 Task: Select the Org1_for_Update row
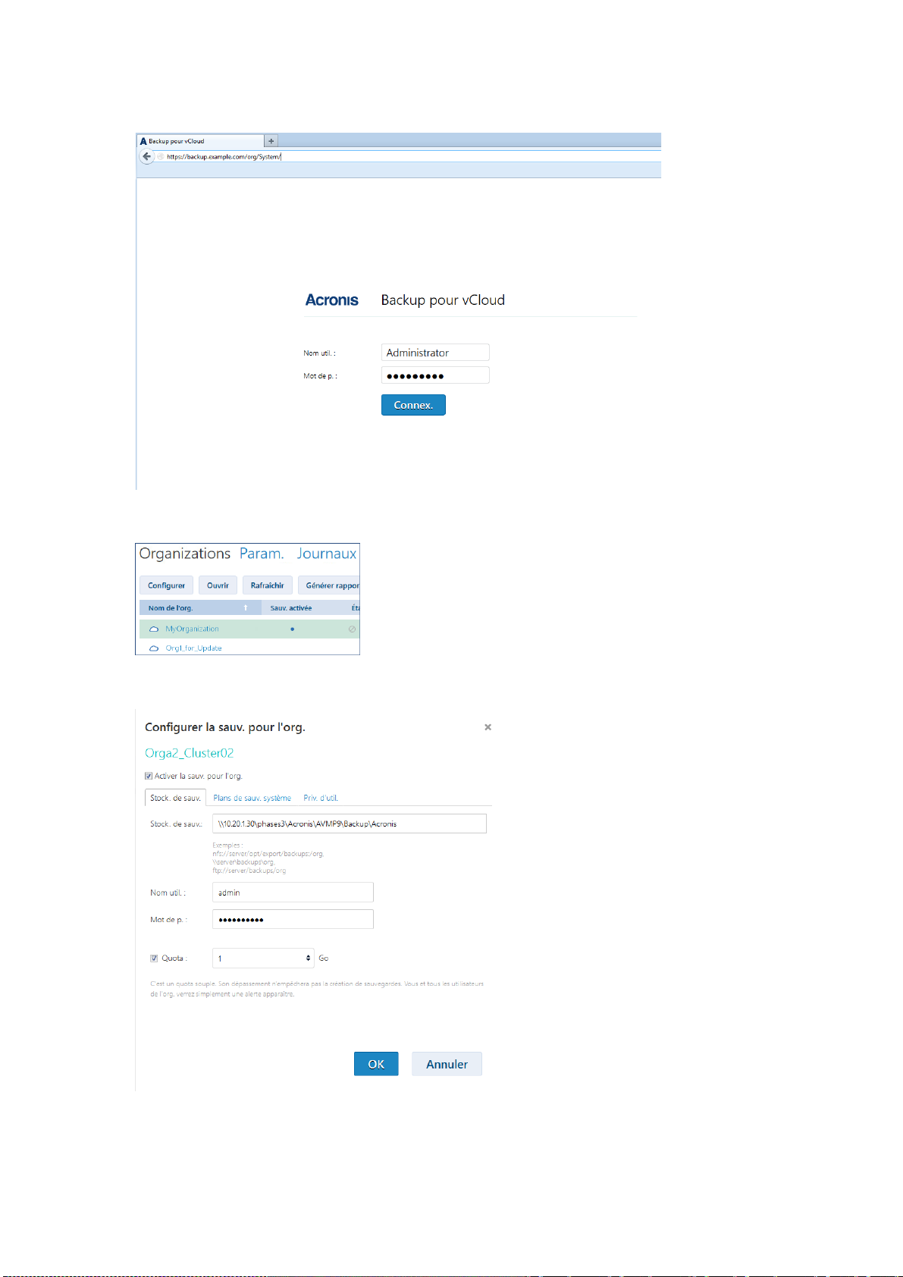(x=249, y=648)
